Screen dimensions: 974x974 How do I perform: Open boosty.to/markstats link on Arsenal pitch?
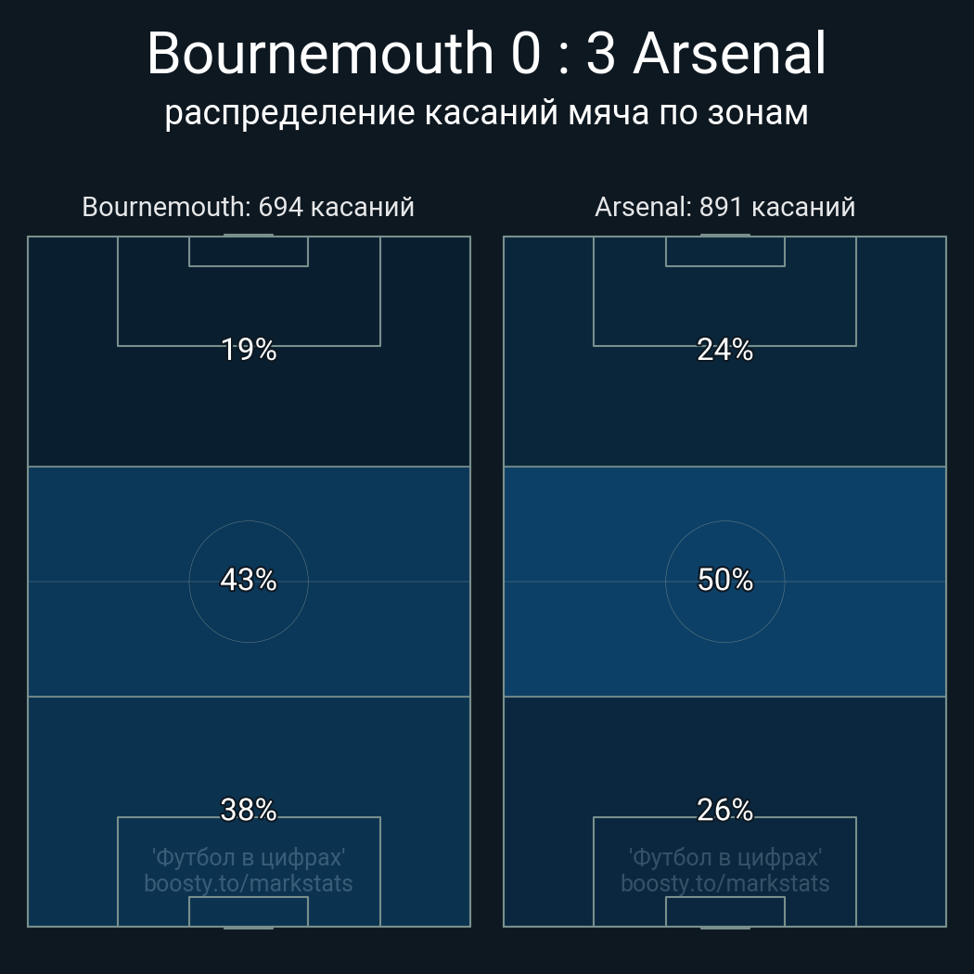(x=724, y=883)
